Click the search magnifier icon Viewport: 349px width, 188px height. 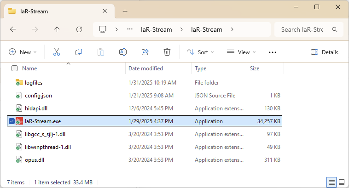(x=335, y=29)
